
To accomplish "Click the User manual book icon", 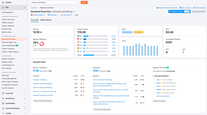I will pos(180,8).
